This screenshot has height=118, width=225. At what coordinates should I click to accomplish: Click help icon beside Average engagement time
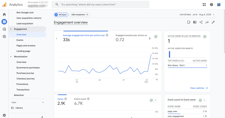click(107, 35)
